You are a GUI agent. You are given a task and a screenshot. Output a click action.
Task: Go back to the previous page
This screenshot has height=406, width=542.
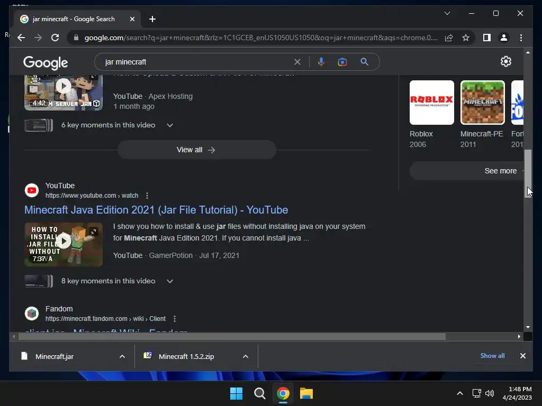21,38
